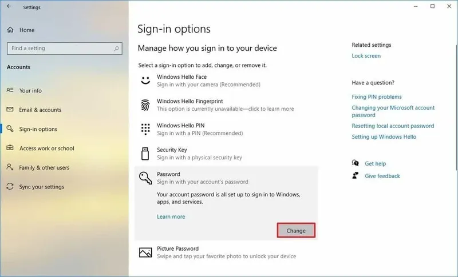
Task: Click the Access work or school briefcase icon
Action: [10, 148]
